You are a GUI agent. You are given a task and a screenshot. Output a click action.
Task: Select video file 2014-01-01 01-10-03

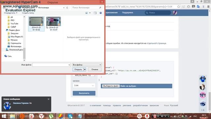coord(36,24)
